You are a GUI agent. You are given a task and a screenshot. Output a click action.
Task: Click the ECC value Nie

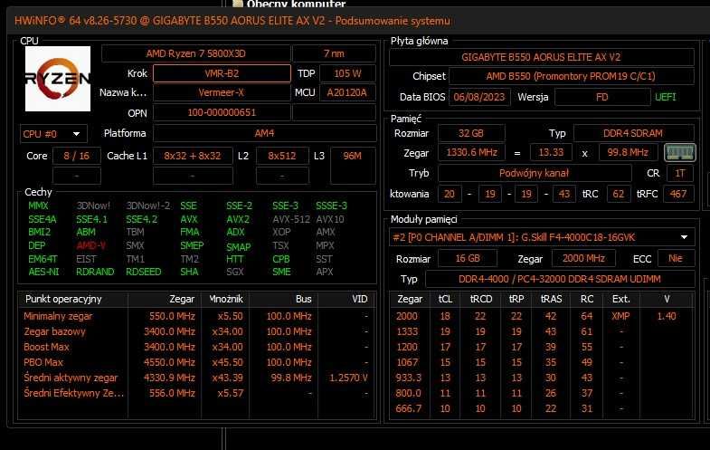[676, 258]
